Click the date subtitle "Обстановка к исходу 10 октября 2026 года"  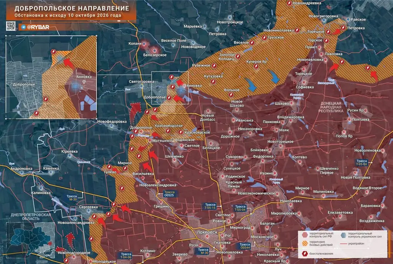tap(68, 15)
